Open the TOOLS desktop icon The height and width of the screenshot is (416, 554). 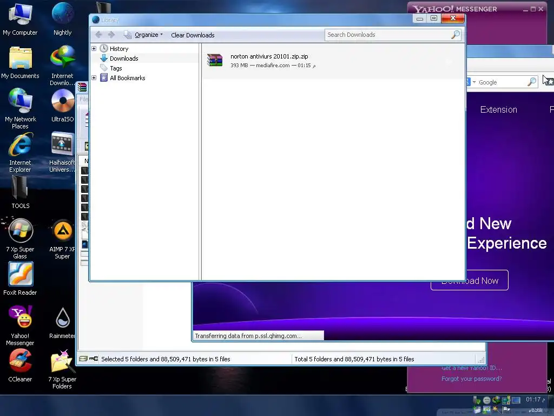coord(20,193)
